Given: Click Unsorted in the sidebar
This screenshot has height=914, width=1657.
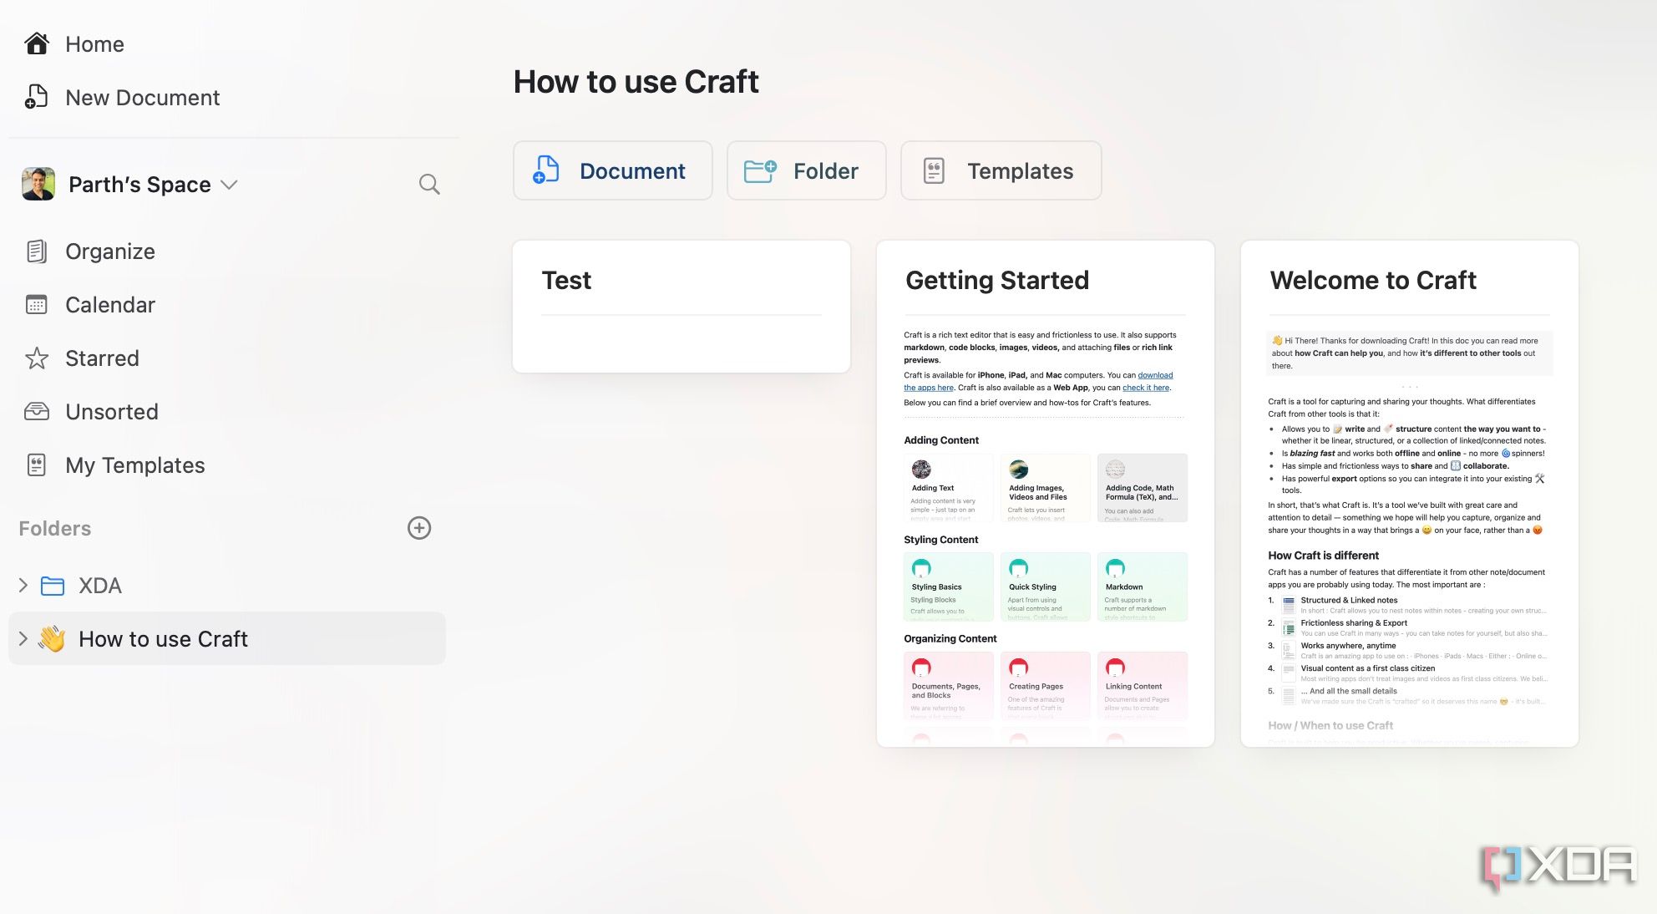Looking at the screenshot, I should pos(111,411).
